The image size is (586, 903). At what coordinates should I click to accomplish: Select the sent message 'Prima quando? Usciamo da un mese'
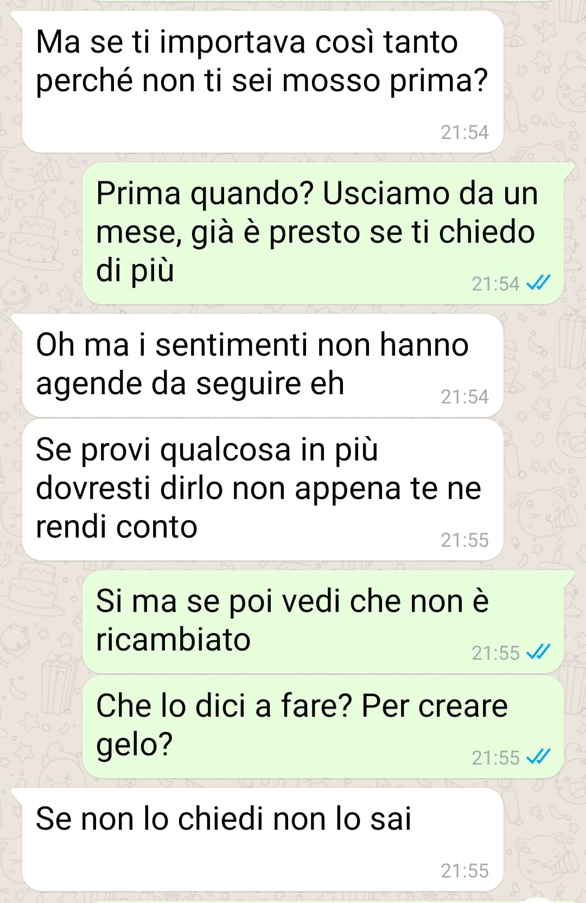(x=323, y=233)
